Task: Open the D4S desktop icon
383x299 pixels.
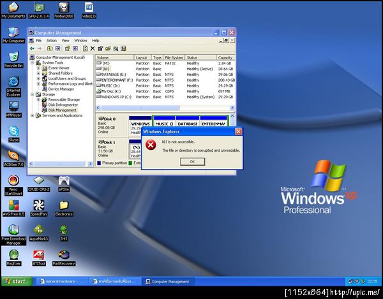Action: (x=64, y=233)
